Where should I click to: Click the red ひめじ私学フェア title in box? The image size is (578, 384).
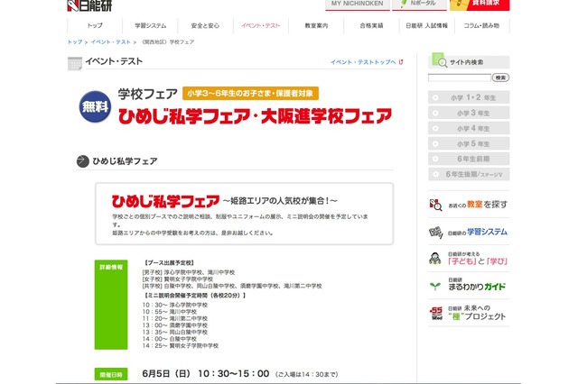[x=165, y=201]
